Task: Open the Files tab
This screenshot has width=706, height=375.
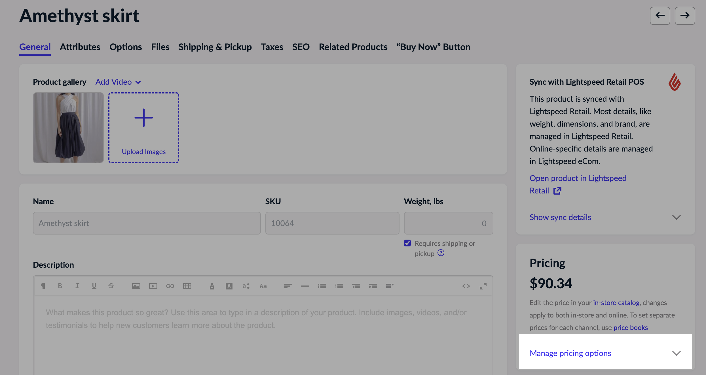Action: pos(160,47)
